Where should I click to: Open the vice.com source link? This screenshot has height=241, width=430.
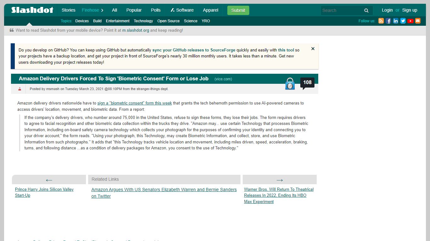pyautogui.click(x=223, y=79)
